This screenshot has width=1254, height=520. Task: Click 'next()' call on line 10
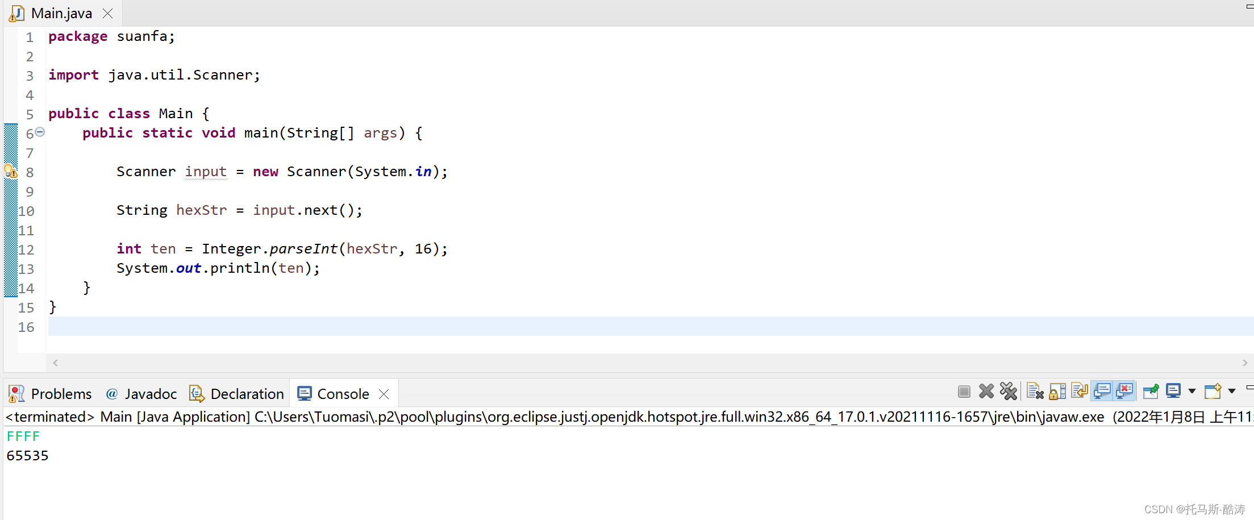pos(329,210)
